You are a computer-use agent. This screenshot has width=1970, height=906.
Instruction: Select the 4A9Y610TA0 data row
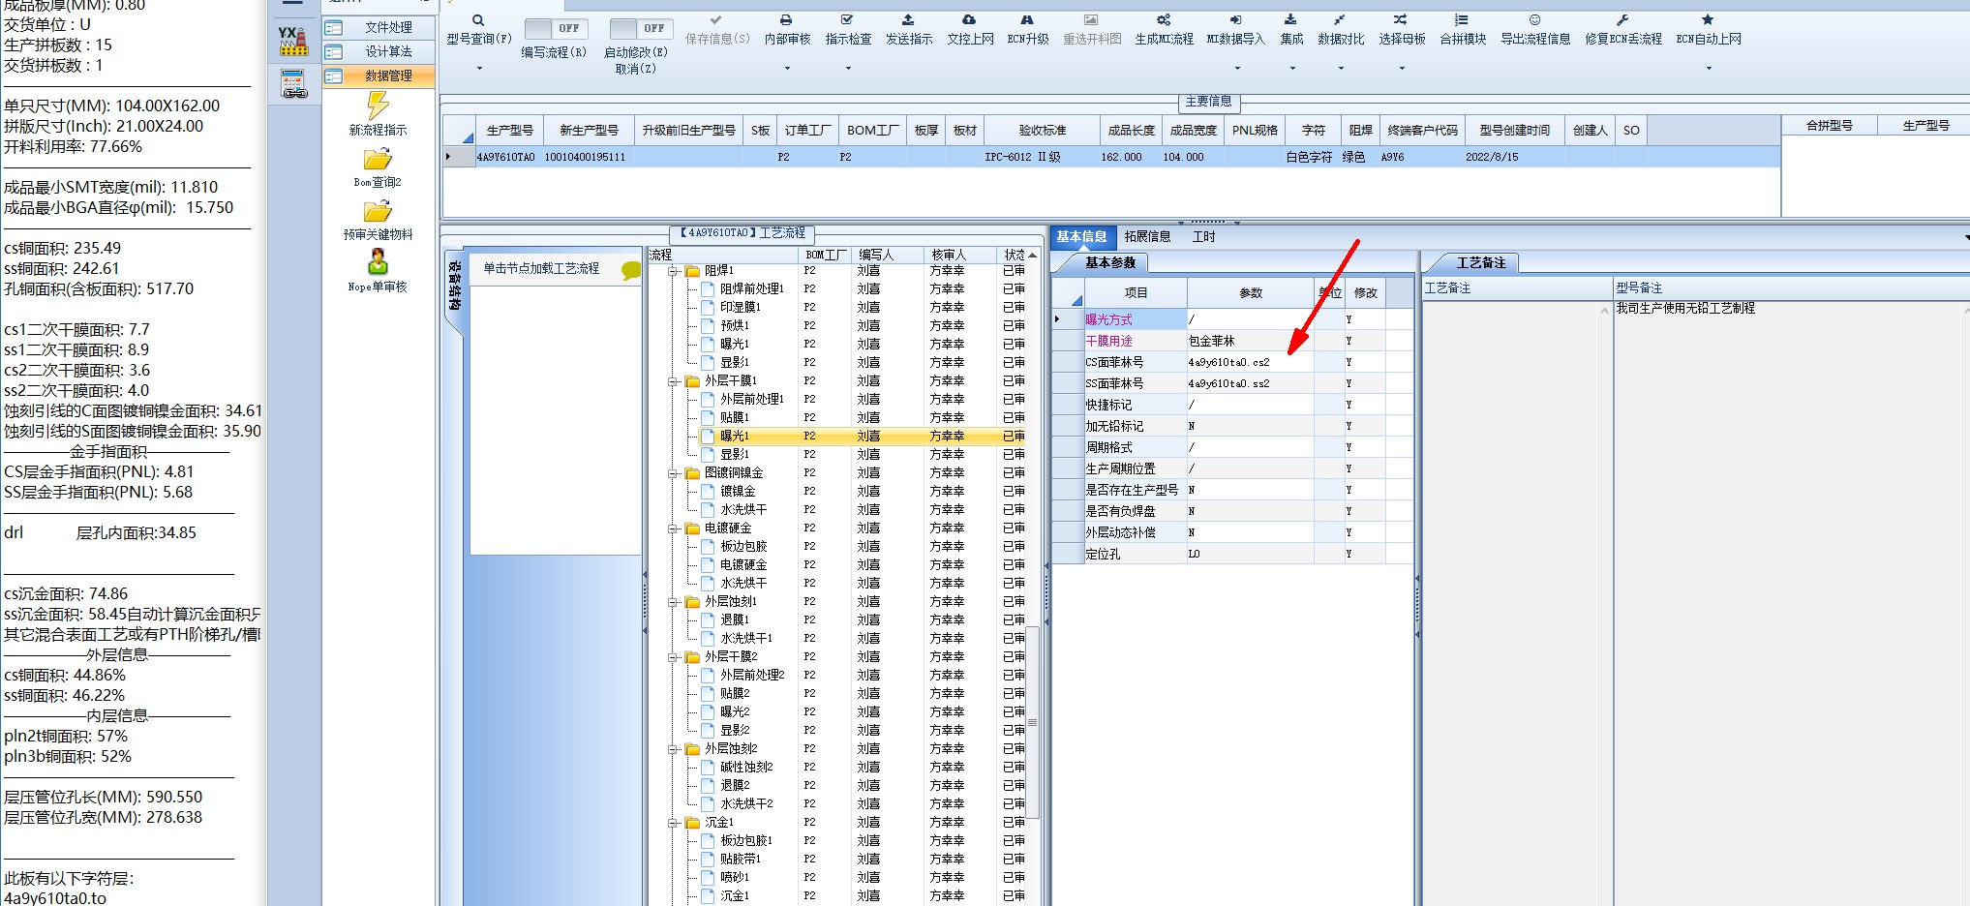coord(1111,157)
